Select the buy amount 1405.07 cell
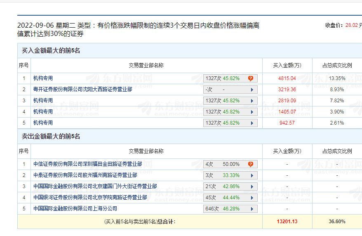362x236 pixels. point(287,112)
